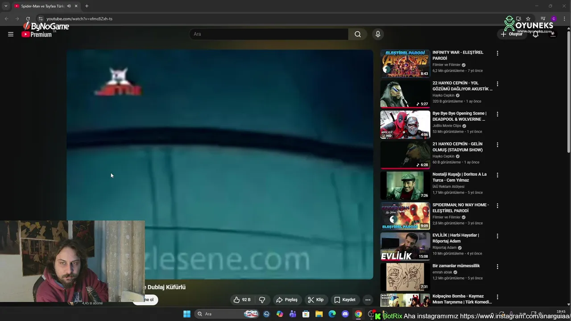The image size is (571, 321).
Task: Open the YouTube hamburger guide menu
Action: (x=11, y=34)
